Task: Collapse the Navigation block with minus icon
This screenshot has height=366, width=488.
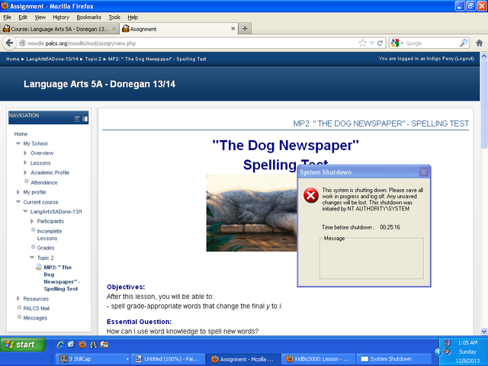Action: pos(77,119)
